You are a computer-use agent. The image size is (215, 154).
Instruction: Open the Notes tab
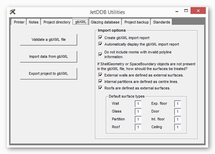(x=33, y=22)
